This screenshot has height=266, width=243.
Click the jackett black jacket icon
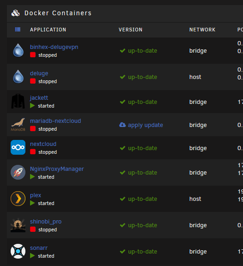pyautogui.click(x=18, y=101)
